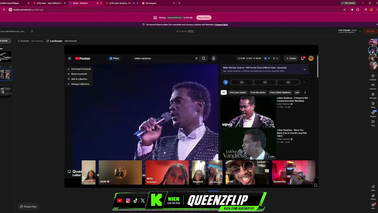Open the Theme panel
378x213 pixels.
[x=373, y=197]
